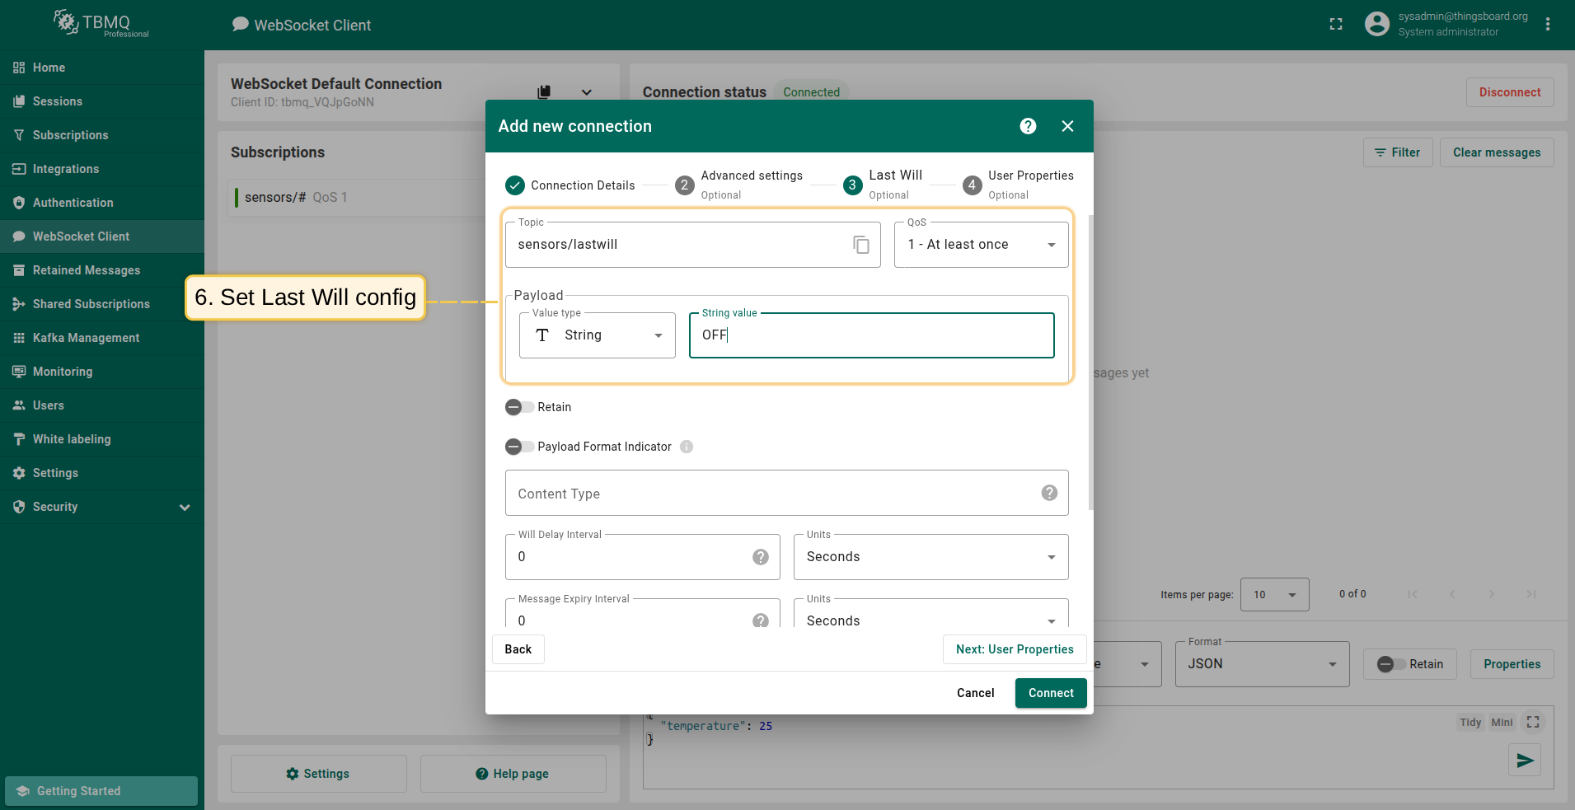Click the Payload Format Indicator info icon
The image size is (1575, 810).
pyautogui.click(x=687, y=447)
